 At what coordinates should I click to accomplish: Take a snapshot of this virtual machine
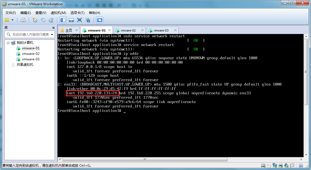coord(35,20)
